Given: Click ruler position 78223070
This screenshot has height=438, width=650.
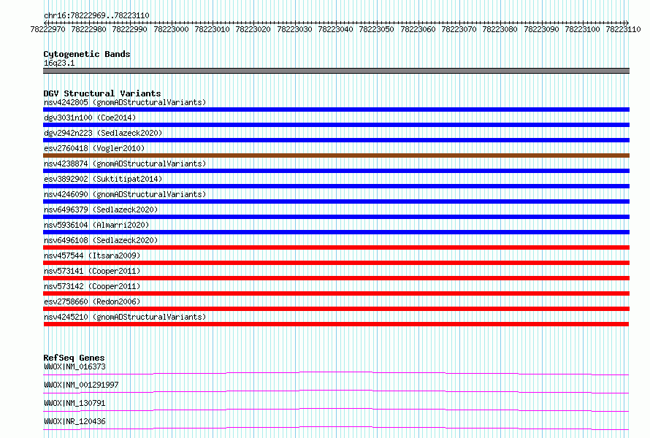Looking at the screenshot, I should tap(459, 29).
